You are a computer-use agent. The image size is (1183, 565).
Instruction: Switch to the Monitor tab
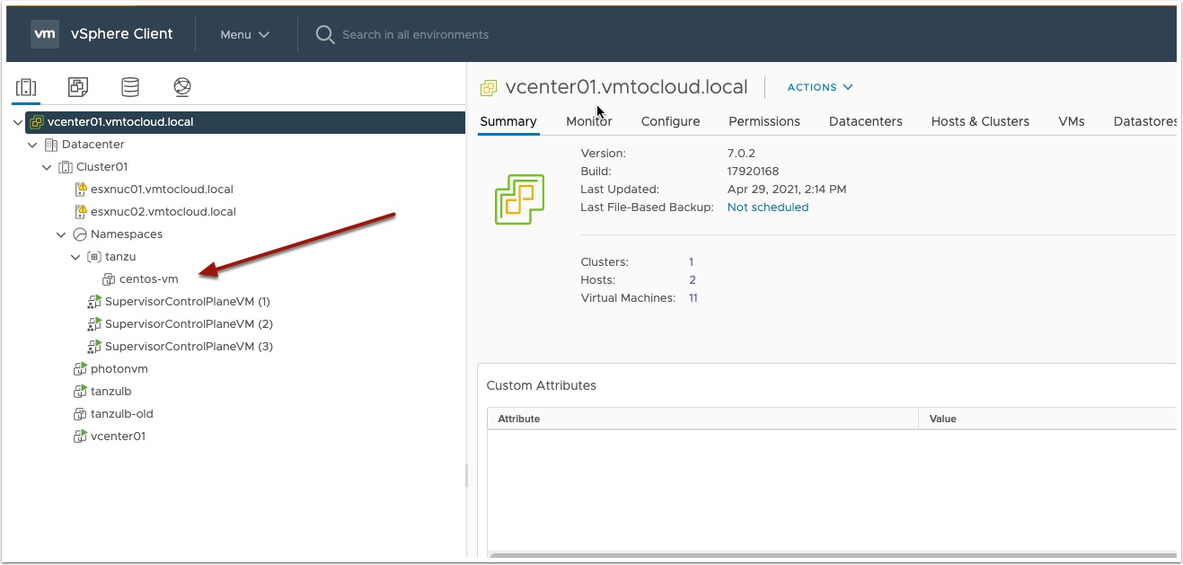(x=589, y=121)
